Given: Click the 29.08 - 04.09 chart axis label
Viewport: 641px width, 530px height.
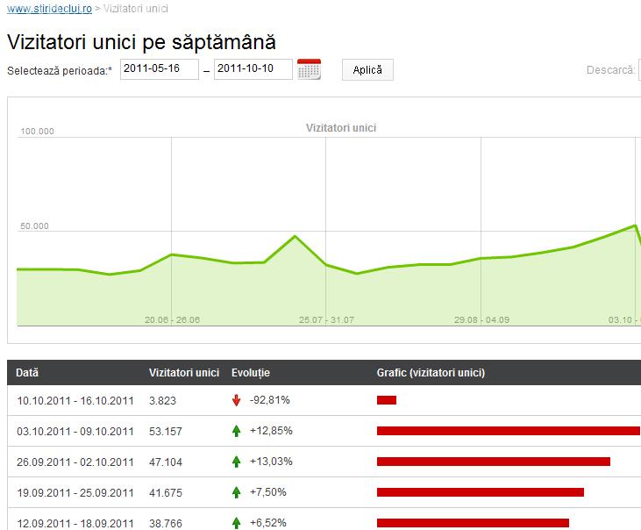Looking at the screenshot, I should tap(481, 319).
